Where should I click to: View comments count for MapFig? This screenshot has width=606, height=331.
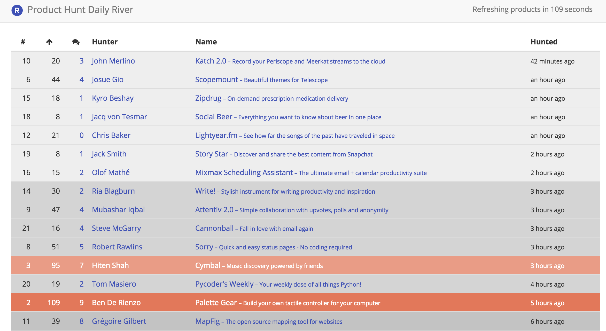point(81,321)
